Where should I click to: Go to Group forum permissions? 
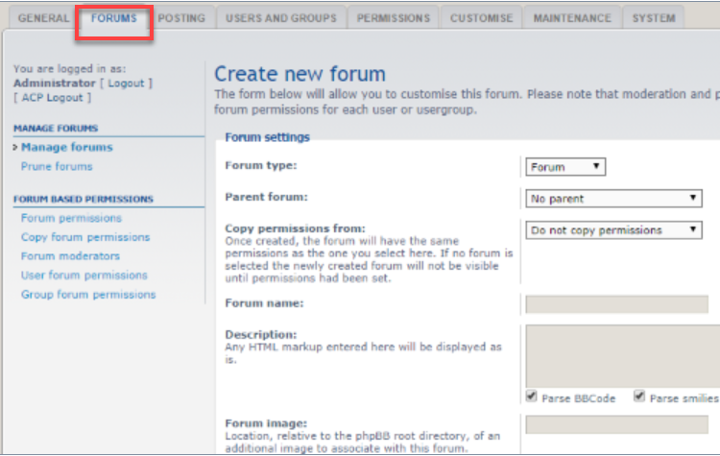(x=87, y=295)
